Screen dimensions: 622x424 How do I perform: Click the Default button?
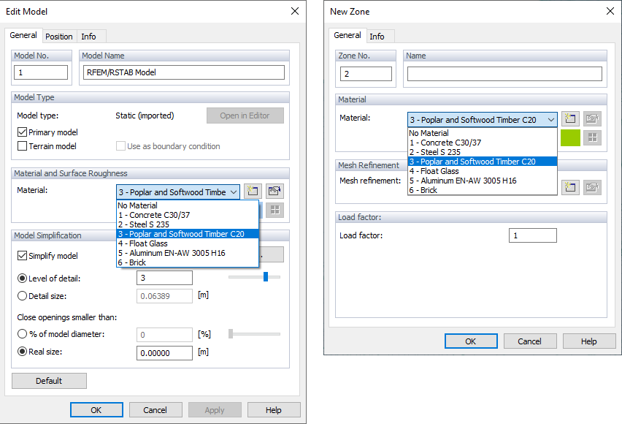tap(49, 381)
